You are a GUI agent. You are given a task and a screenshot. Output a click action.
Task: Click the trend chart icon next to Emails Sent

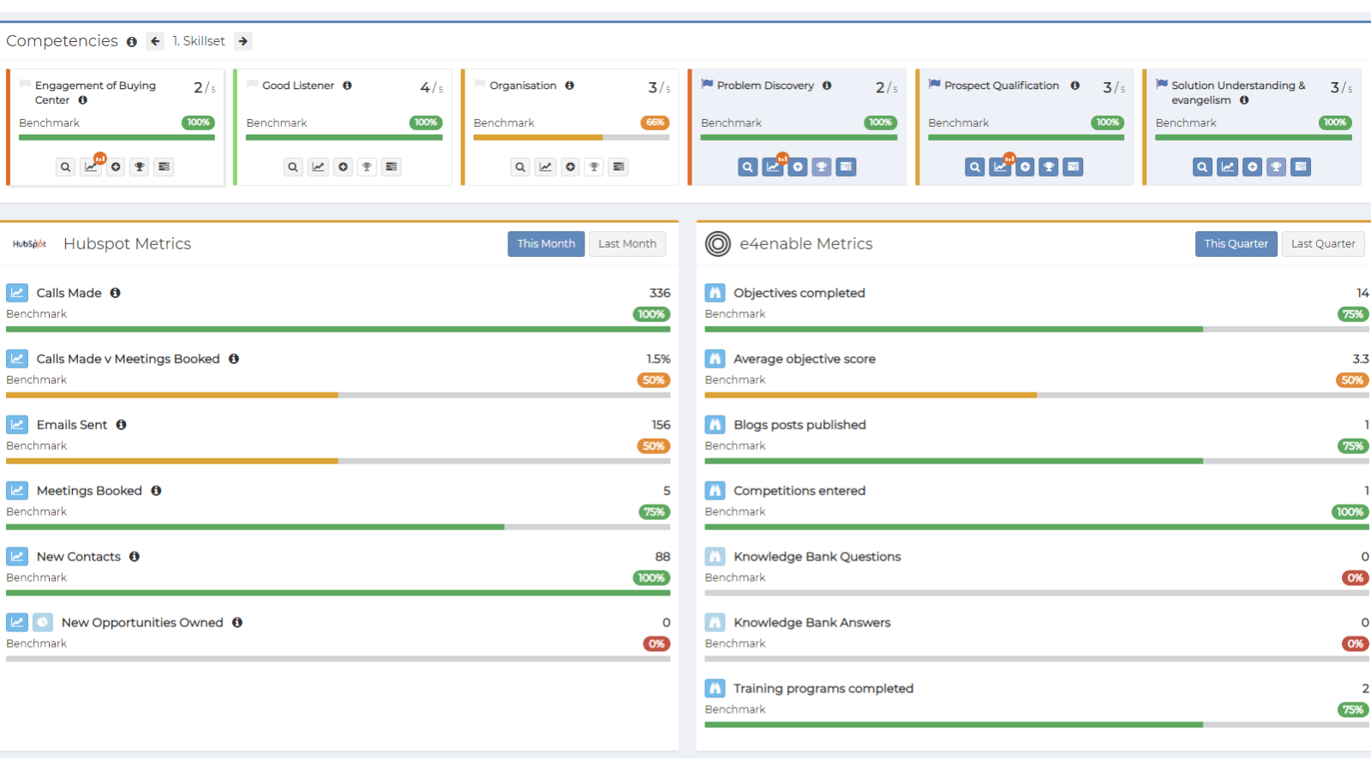17,424
